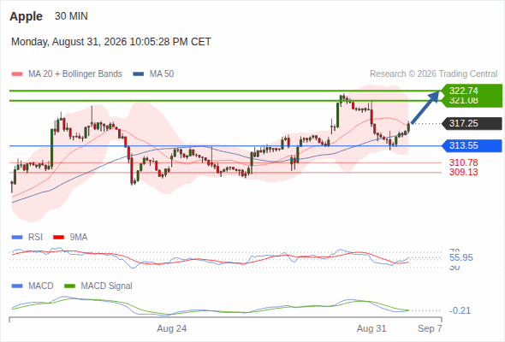Image resolution: width=505 pixels, height=342 pixels.
Task: Click the Aug 31 date axis label
Action: [371, 328]
